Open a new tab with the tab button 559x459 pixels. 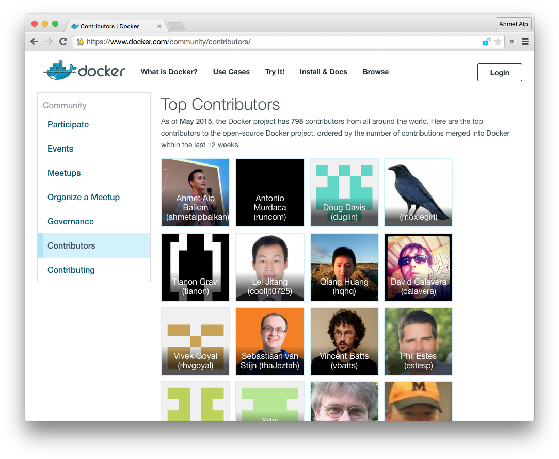[x=177, y=26]
